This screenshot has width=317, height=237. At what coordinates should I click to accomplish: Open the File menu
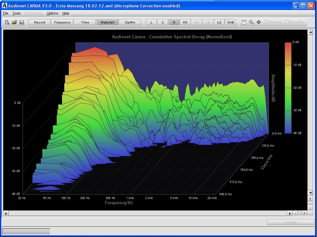pos(5,13)
